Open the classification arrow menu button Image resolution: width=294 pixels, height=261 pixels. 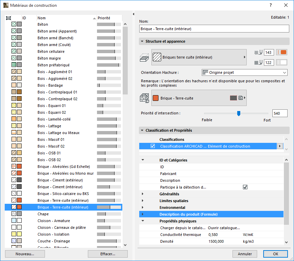click(280, 146)
